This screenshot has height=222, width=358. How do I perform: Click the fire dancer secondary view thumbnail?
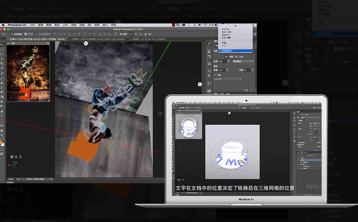(x=28, y=73)
